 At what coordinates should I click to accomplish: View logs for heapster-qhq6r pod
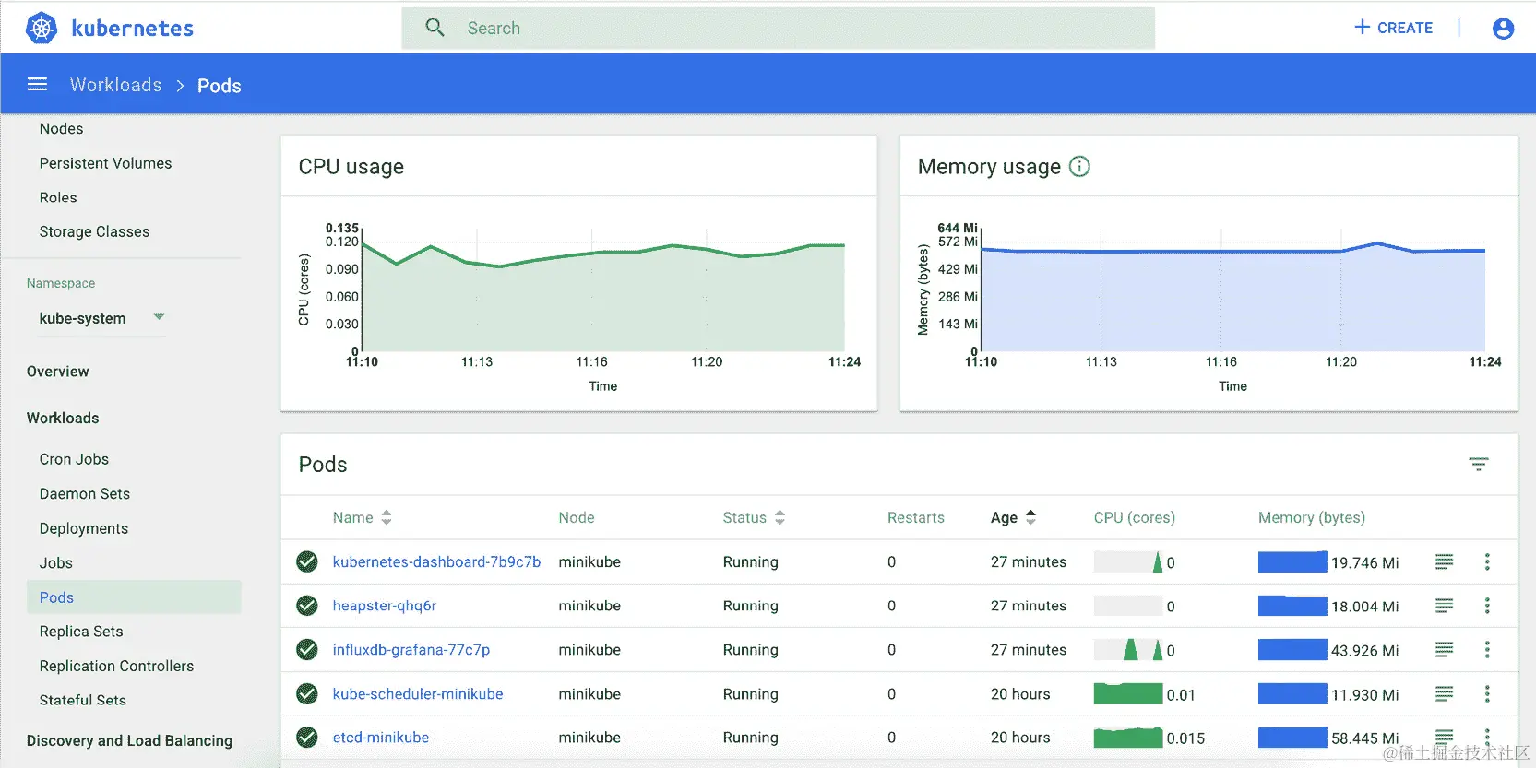(1445, 606)
